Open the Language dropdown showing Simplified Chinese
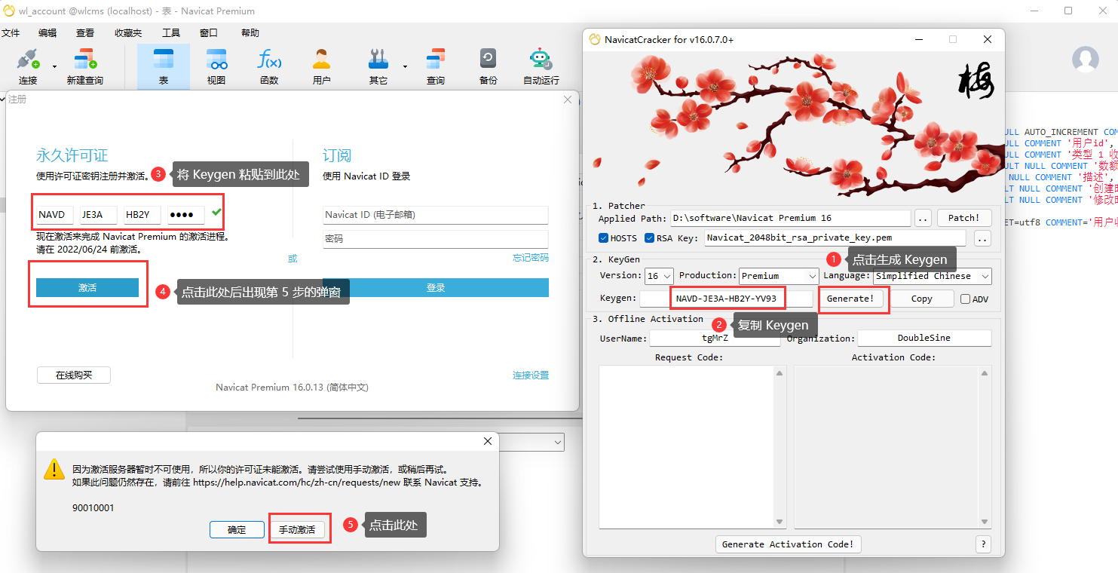Screen dimensions: 1118x573 point(933,276)
